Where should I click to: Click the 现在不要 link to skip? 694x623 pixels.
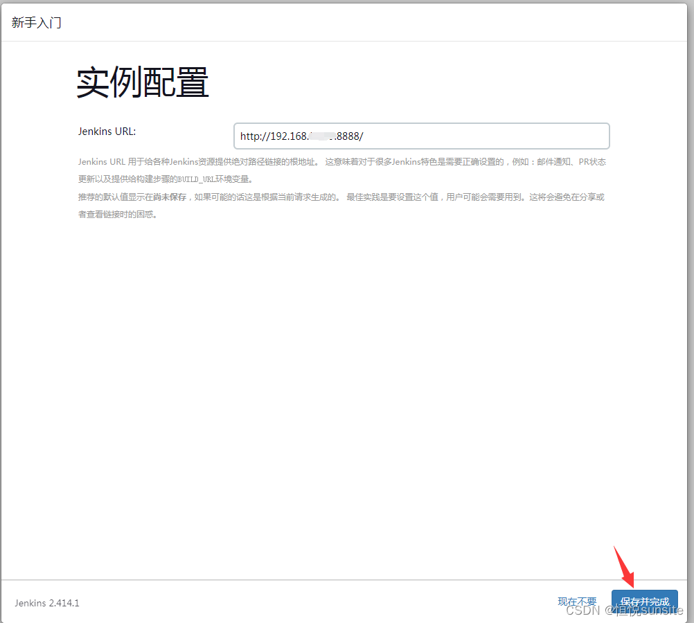pos(577,601)
